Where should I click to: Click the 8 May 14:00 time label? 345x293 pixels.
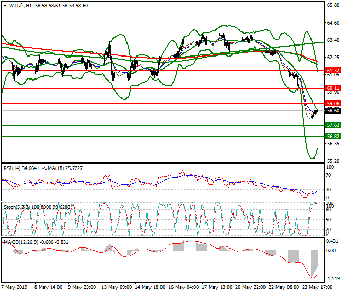pyautogui.click(x=48, y=287)
